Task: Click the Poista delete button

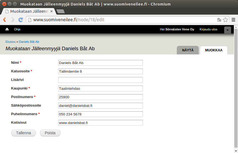Action: pyautogui.click(x=50, y=133)
